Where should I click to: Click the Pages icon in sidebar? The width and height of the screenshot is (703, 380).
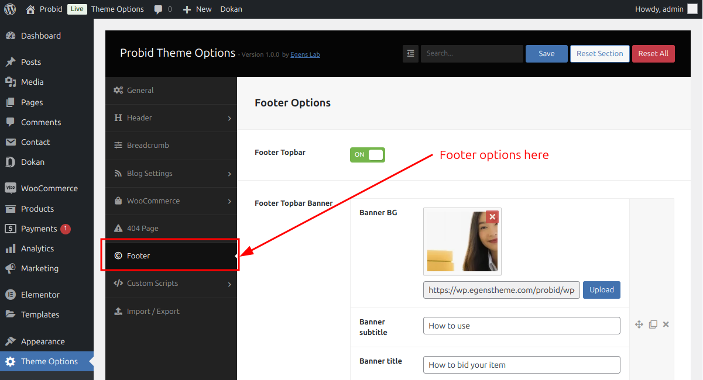coord(11,102)
